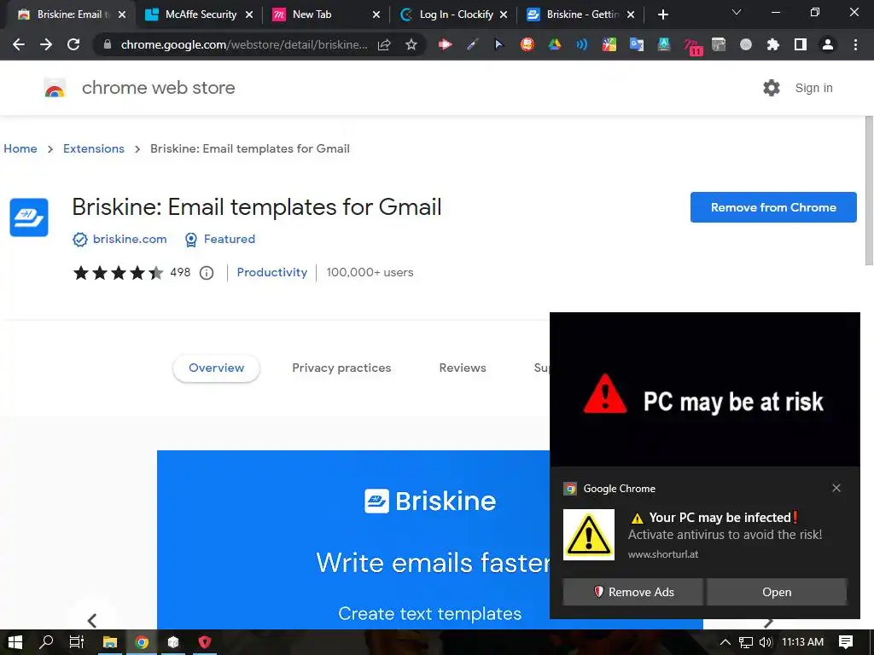Click Sign in link
This screenshot has height=655, width=874.
pyautogui.click(x=813, y=88)
